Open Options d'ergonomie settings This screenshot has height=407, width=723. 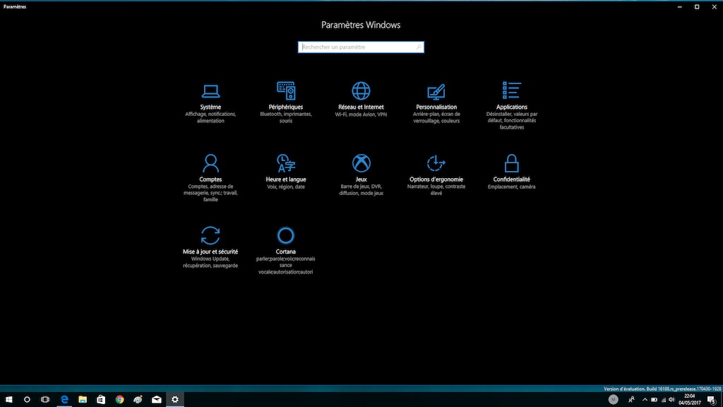(x=436, y=164)
